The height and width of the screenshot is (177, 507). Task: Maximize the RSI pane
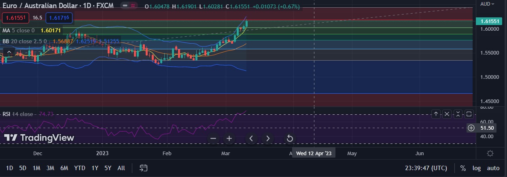[469, 114]
